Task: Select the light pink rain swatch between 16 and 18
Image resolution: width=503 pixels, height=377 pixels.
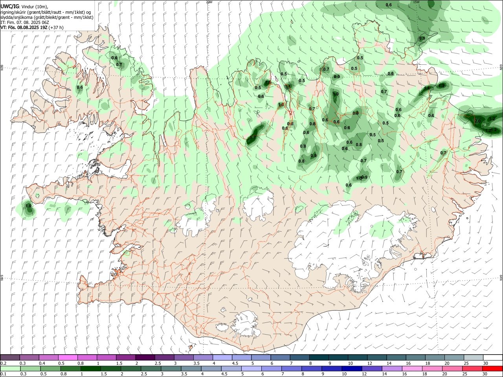Action: (x=412, y=368)
